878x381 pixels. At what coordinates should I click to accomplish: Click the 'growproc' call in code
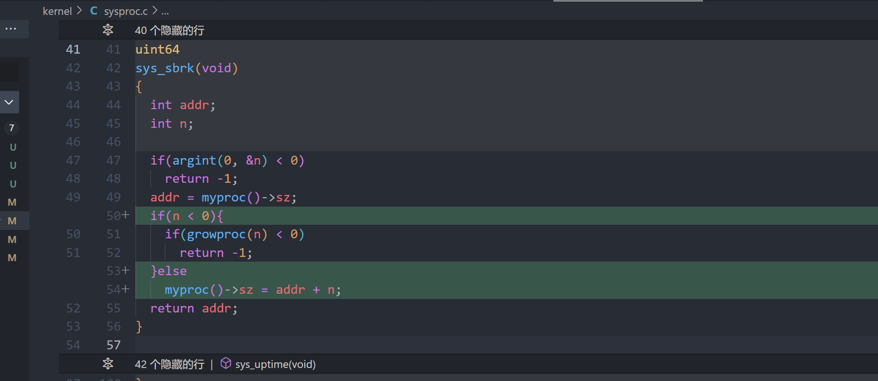(216, 234)
